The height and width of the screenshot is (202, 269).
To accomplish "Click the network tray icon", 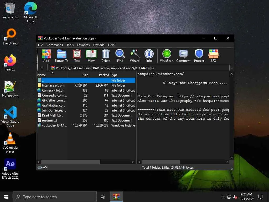I will click(x=229, y=197).
